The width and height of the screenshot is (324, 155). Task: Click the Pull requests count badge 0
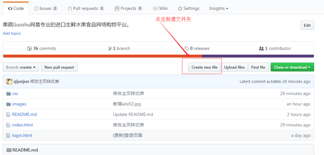pos(102,9)
